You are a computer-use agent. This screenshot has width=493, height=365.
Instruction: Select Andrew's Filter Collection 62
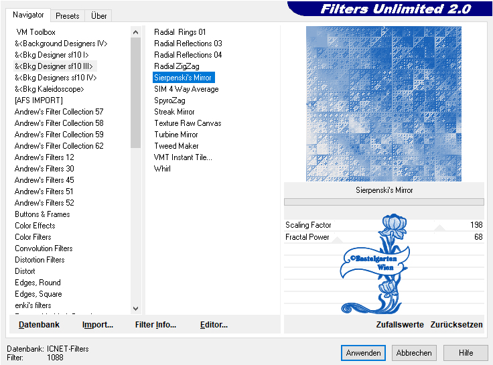59,145
